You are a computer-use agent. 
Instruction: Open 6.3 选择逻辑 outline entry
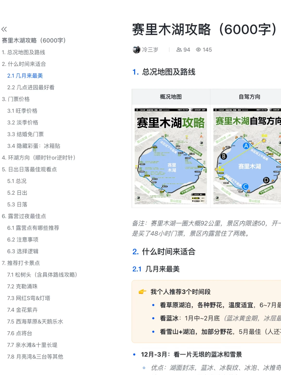coord(23,251)
